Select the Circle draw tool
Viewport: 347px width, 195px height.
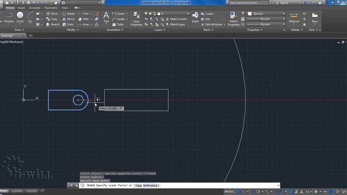coord(20,17)
